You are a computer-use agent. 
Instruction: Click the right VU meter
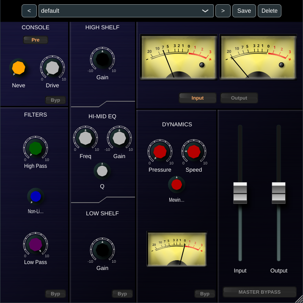tap(258, 57)
